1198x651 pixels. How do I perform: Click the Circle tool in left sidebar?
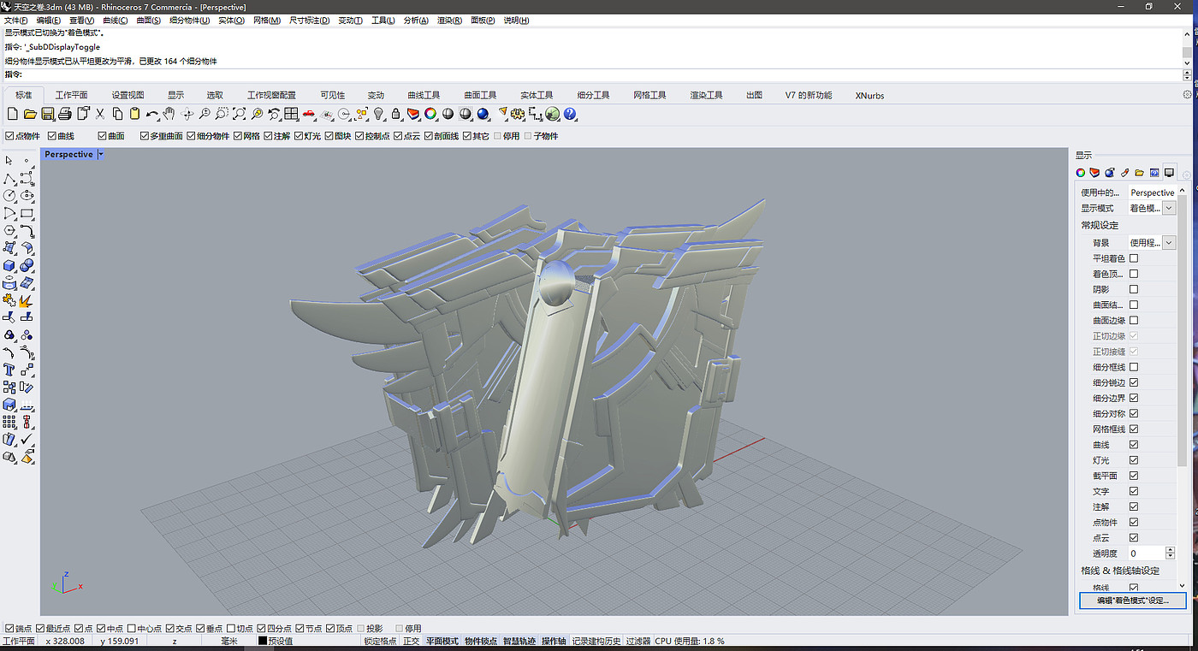pos(9,196)
